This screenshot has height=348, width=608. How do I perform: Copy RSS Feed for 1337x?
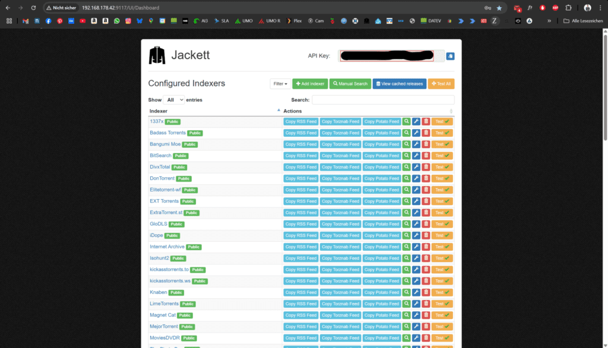pyautogui.click(x=301, y=122)
